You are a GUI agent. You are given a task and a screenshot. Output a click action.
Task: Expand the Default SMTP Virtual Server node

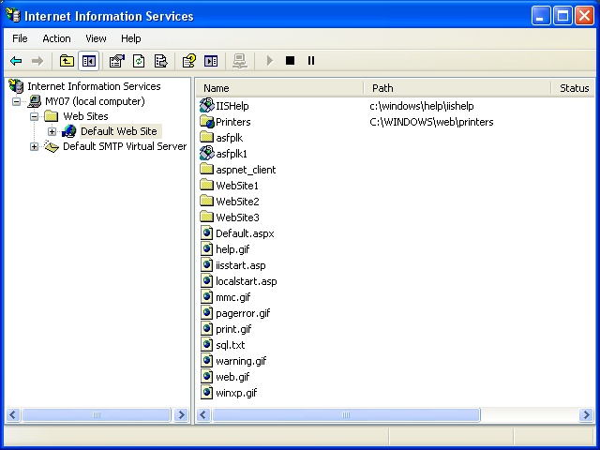pos(34,146)
